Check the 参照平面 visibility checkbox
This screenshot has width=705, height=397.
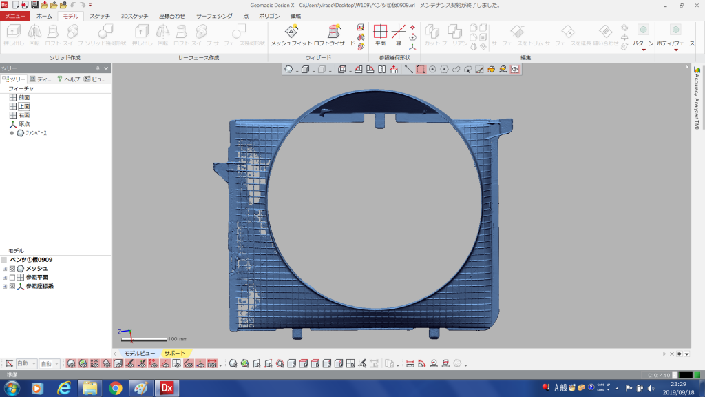pos(12,277)
